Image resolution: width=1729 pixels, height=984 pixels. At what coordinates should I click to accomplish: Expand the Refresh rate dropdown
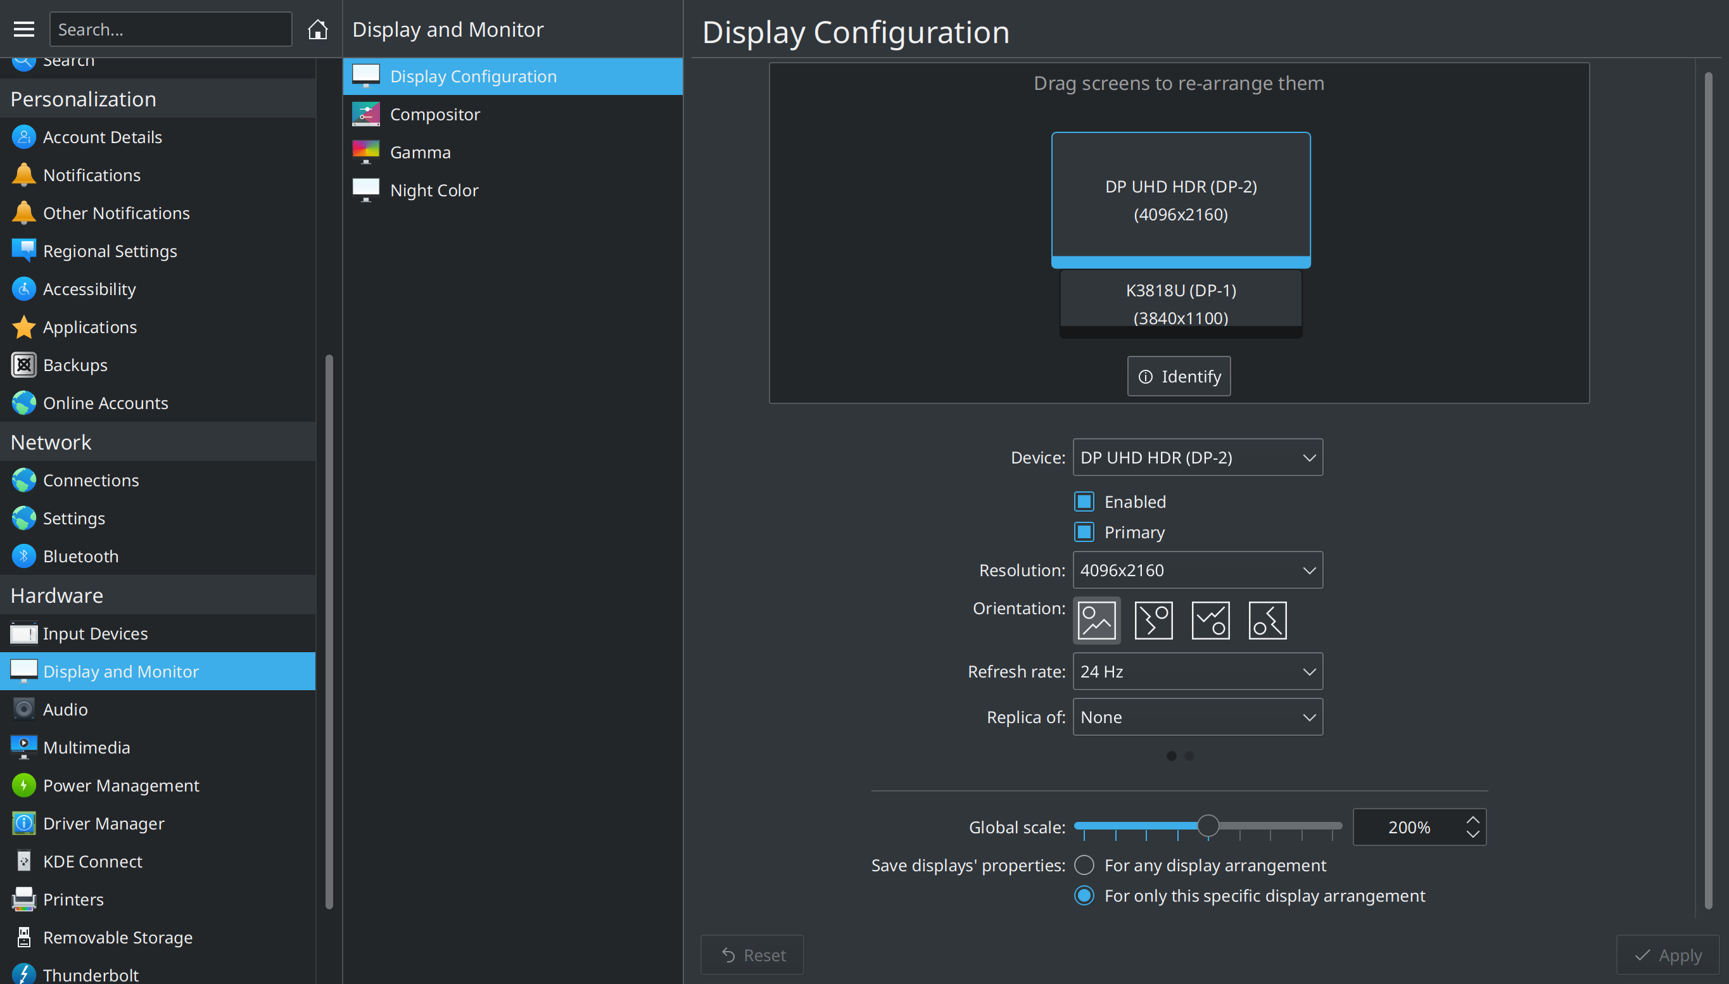pyautogui.click(x=1196, y=671)
